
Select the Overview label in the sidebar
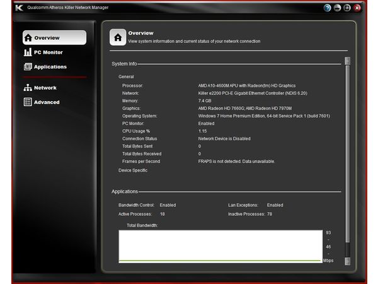coord(47,38)
